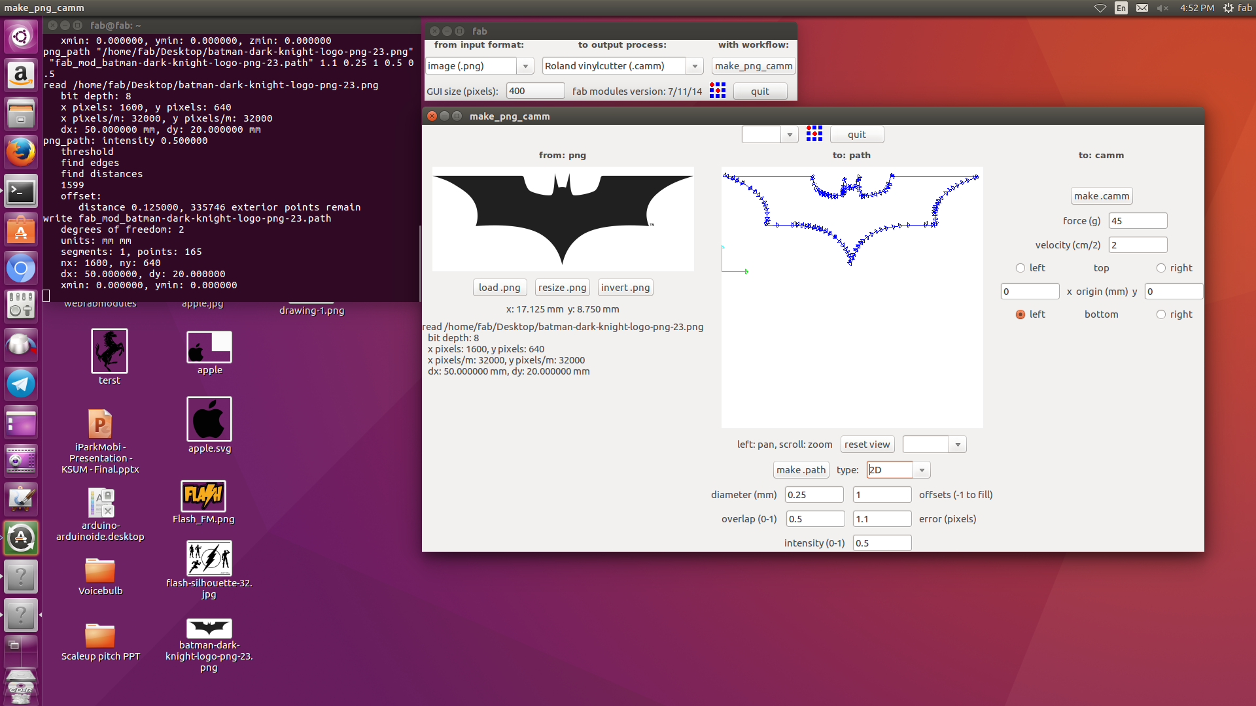The image size is (1256, 706).
Task: Open the system session gear menu
Action: (x=1229, y=8)
